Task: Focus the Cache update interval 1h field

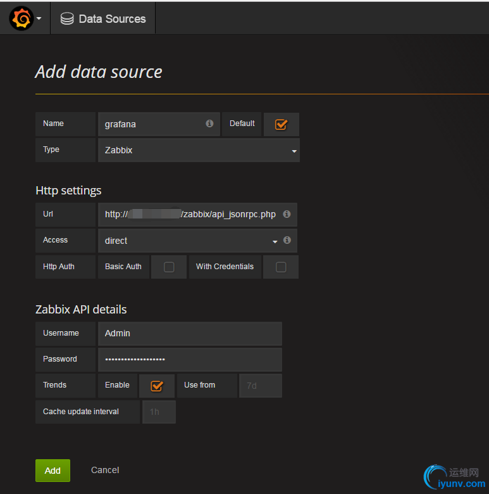Action: 159,412
